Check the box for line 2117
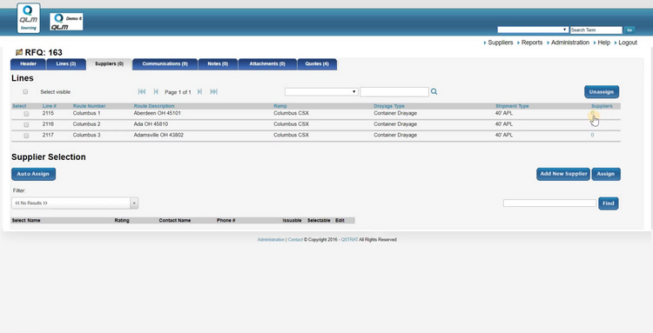Screen dimensions: 653x333 click(26, 136)
